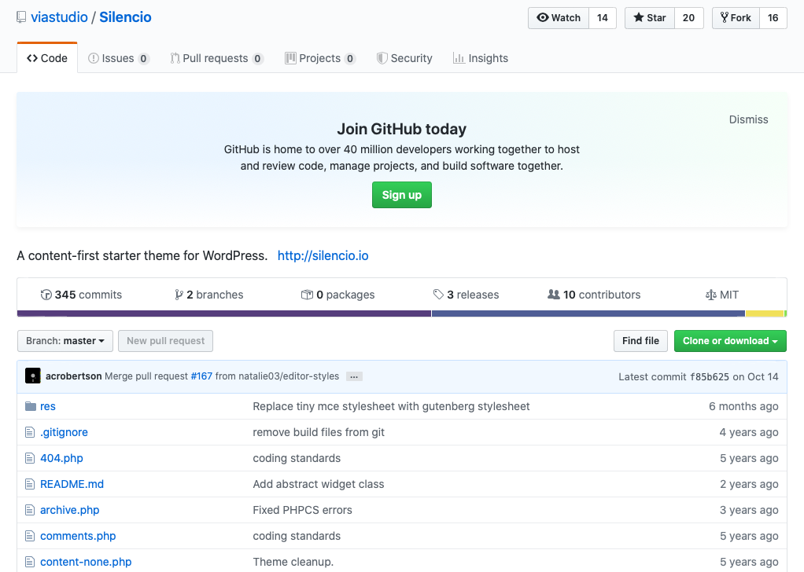Click the yellow language bar segment
The image size is (804, 572).
coord(765,313)
